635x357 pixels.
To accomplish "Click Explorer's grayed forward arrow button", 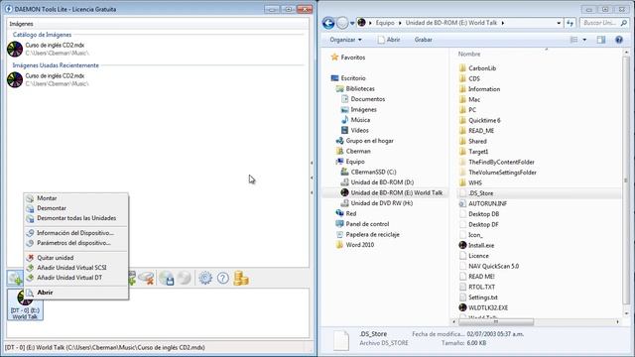I will [x=342, y=23].
